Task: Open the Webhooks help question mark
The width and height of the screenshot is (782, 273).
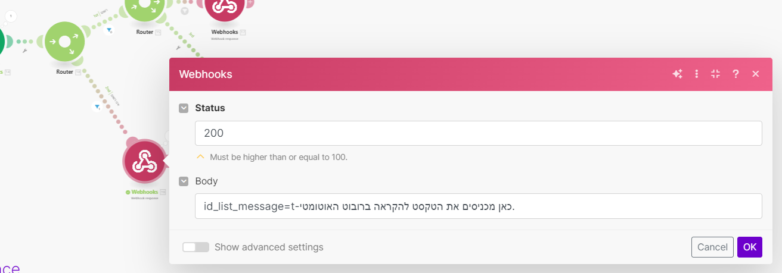Action: [736, 74]
